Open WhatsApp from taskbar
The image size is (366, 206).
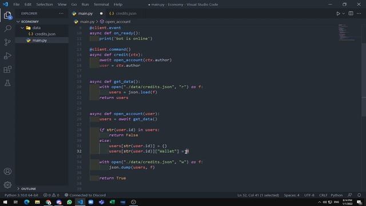[69, 202]
